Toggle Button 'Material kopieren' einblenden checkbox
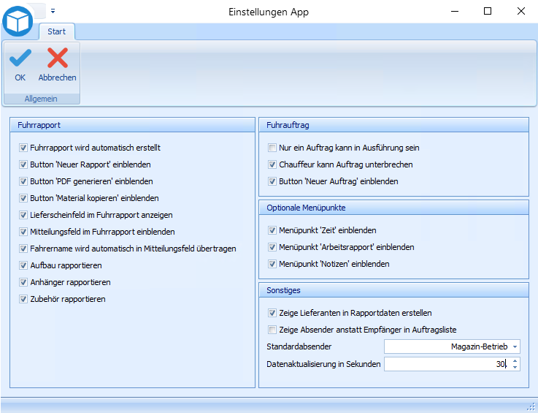Screen dimensions: 538x413 tap(23, 198)
